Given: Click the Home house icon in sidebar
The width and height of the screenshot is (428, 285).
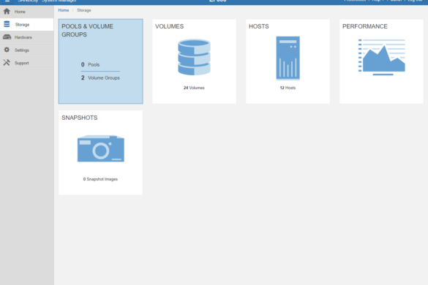Looking at the screenshot, I should pyautogui.click(x=7, y=12).
